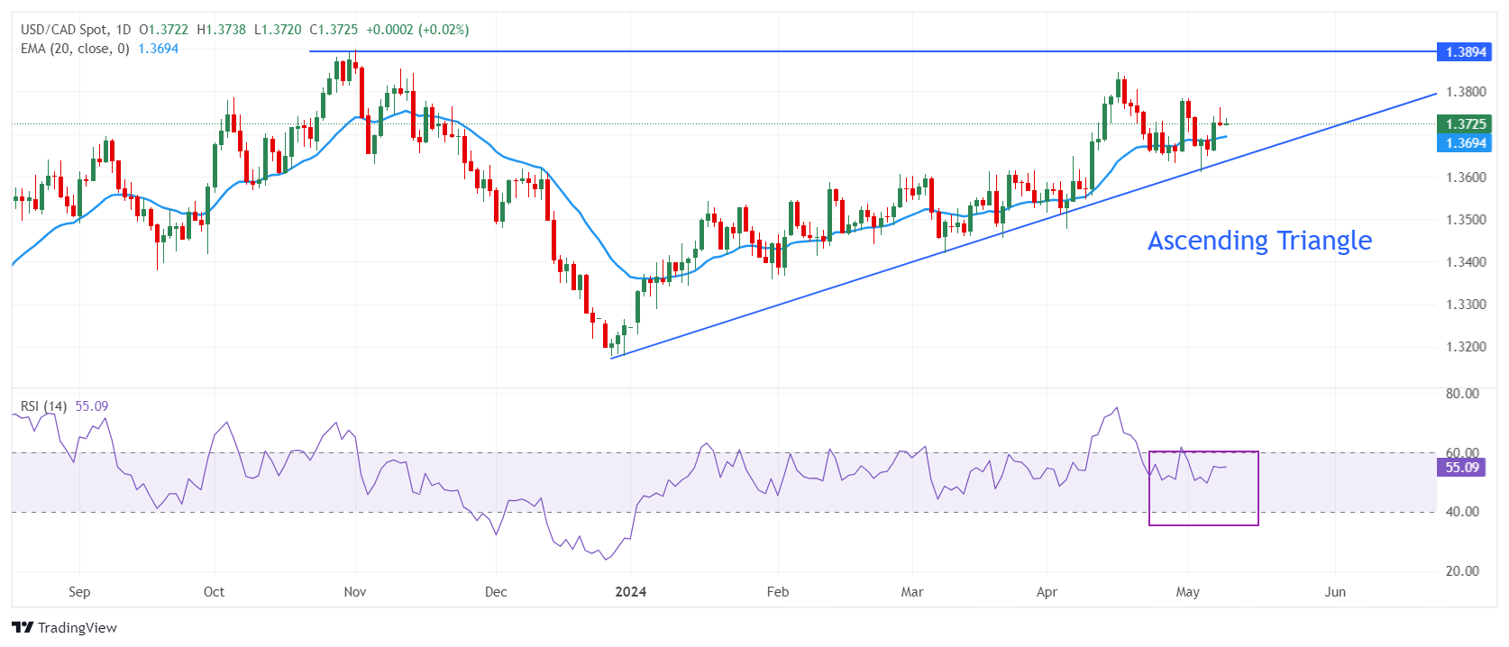Click the green 1.3725 current price label

(x=1465, y=124)
